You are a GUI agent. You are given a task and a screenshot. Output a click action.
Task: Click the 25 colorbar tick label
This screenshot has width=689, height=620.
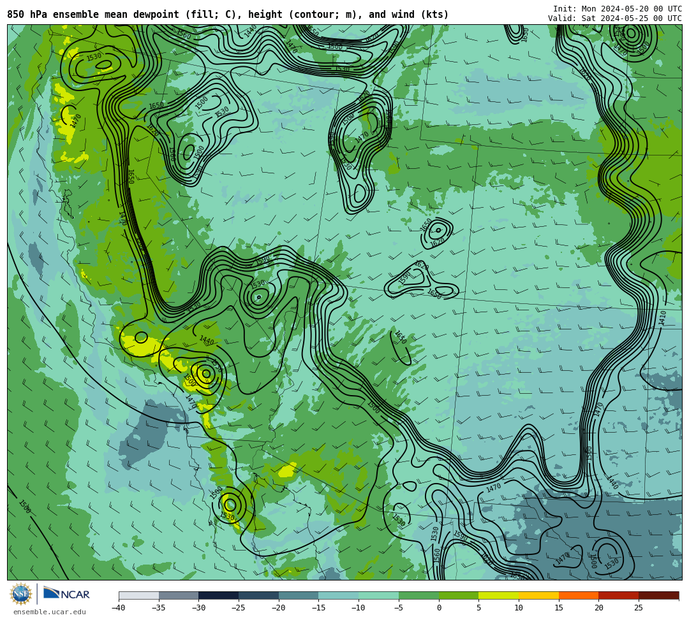pos(639,608)
